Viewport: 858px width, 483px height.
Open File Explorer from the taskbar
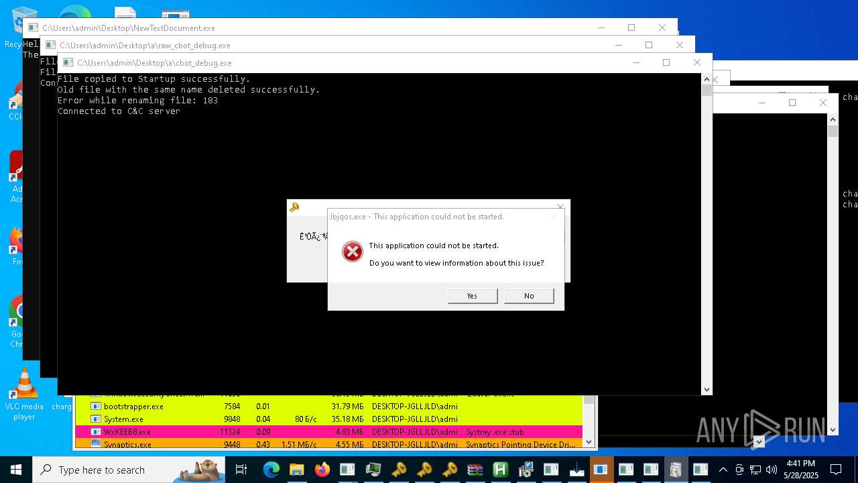[x=296, y=470]
